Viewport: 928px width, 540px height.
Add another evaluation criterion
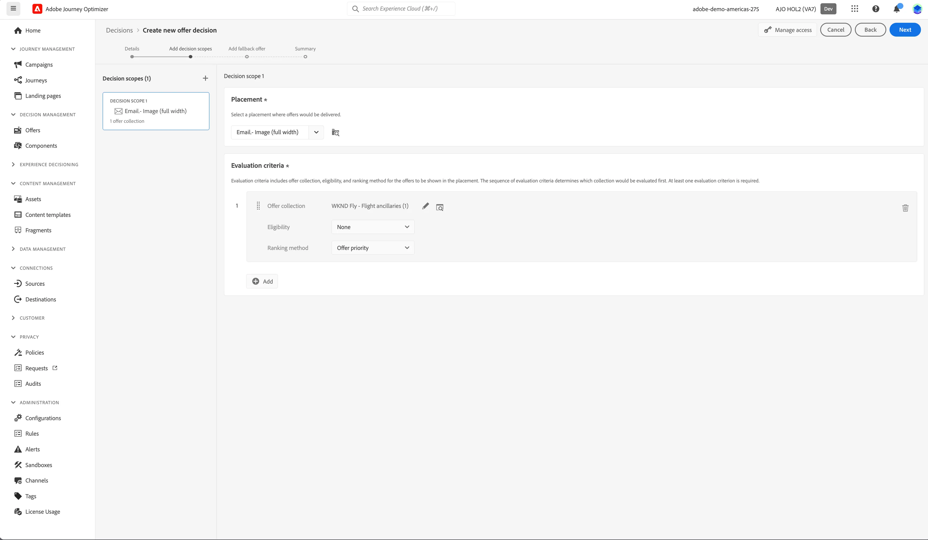coord(262,281)
